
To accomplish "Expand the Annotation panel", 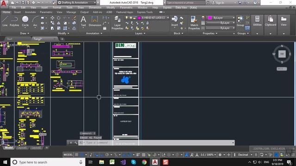I will coord(94,33).
